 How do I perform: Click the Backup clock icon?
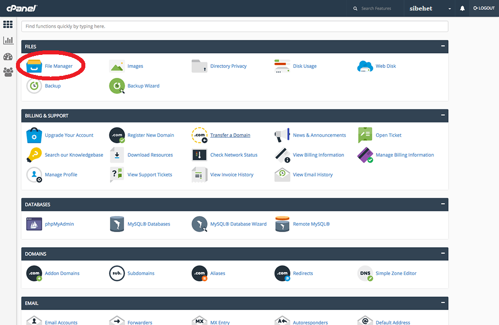(34, 86)
